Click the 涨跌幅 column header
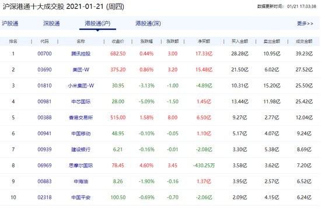Image resolution: width=321 pixels, height=210 pixels. pos(146,41)
